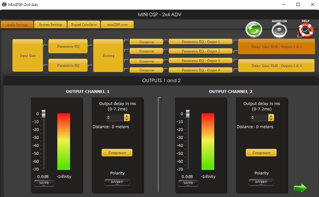Open the System Settings tab
Image resolution: width=319 pixels, height=197 pixels.
pos(51,25)
